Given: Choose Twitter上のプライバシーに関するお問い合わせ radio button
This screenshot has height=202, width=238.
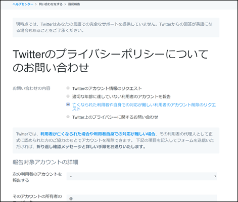Looking at the screenshot, I should [68, 117].
